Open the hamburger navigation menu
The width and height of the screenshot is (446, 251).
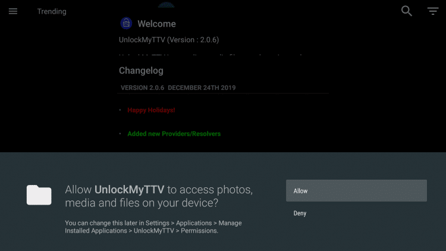(x=13, y=11)
